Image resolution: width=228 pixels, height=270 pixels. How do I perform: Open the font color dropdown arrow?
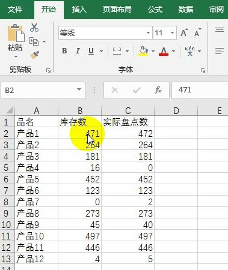174,51
